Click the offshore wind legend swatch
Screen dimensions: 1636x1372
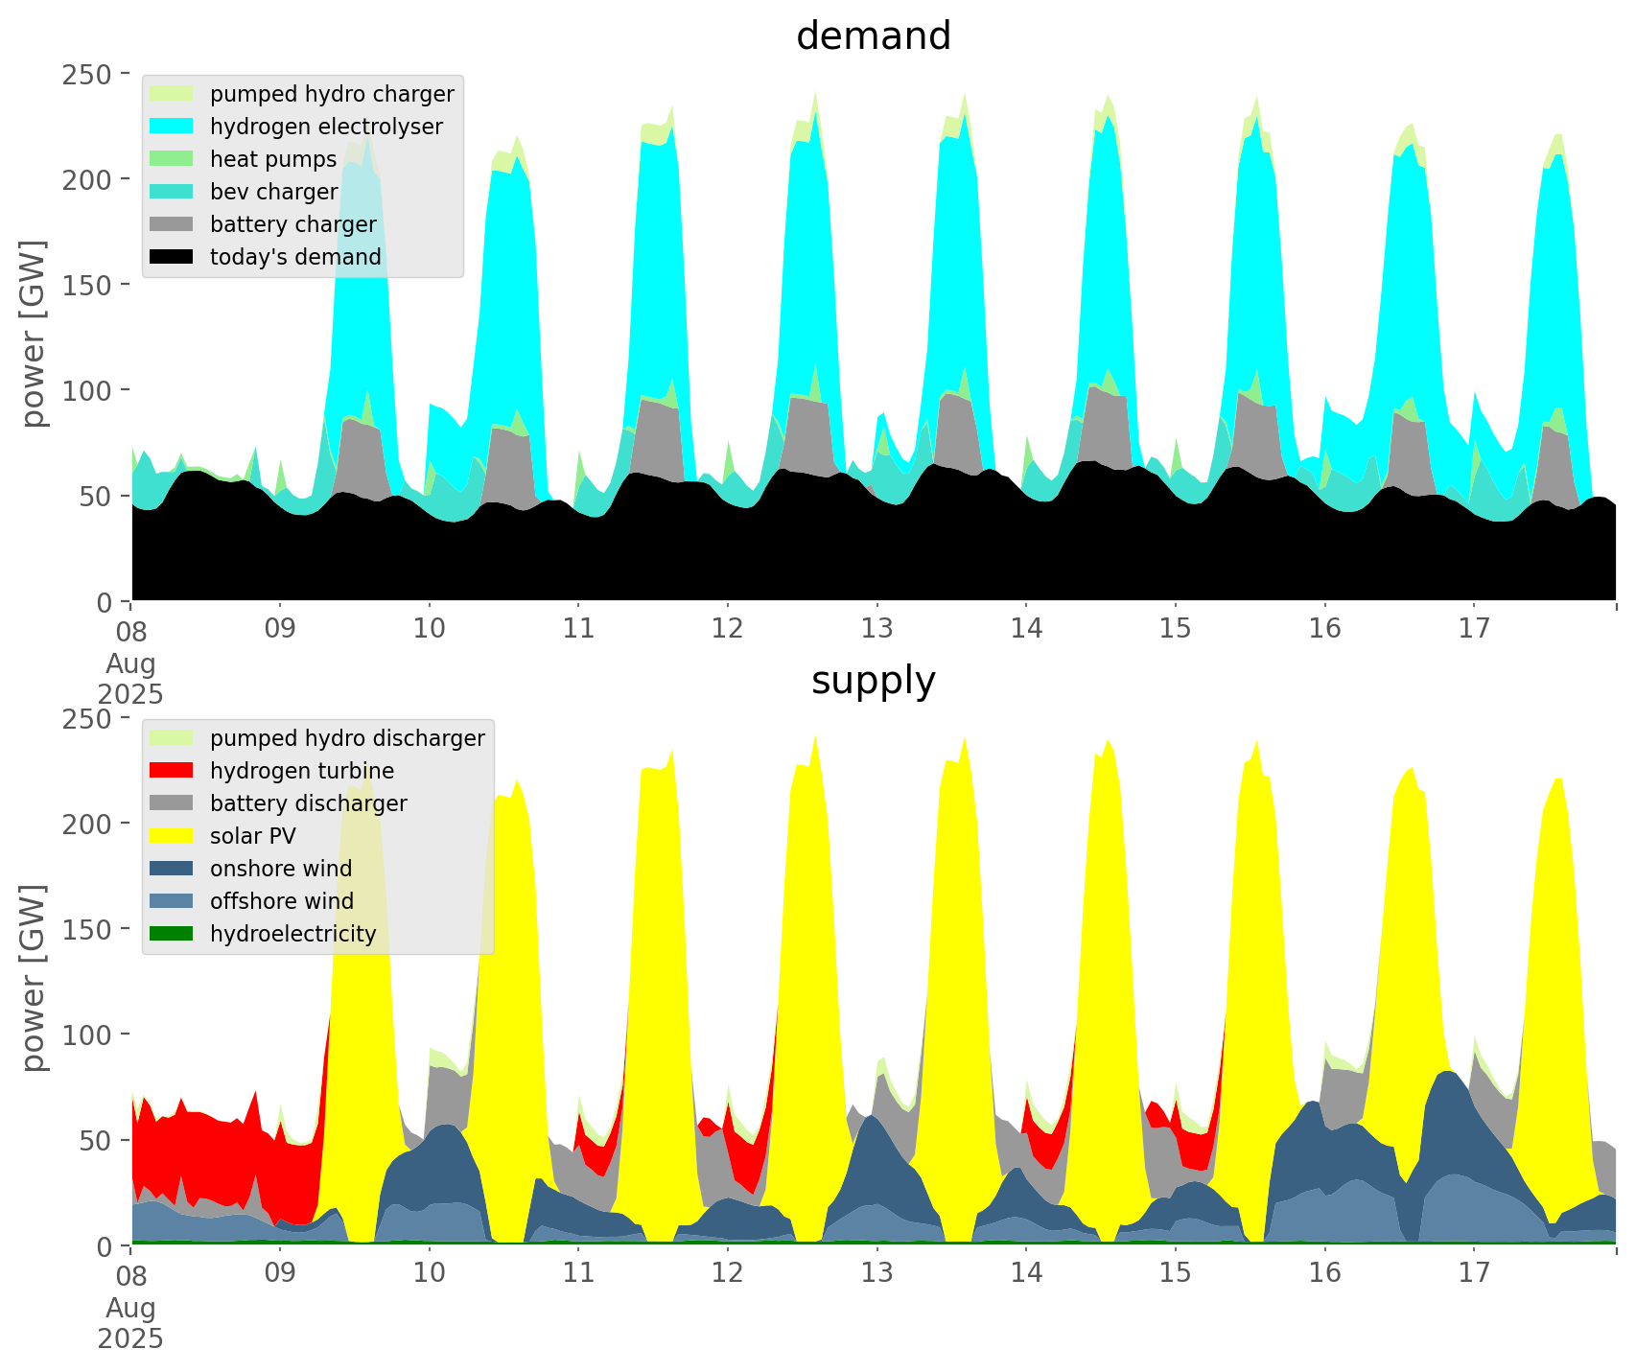pyautogui.click(x=172, y=901)
